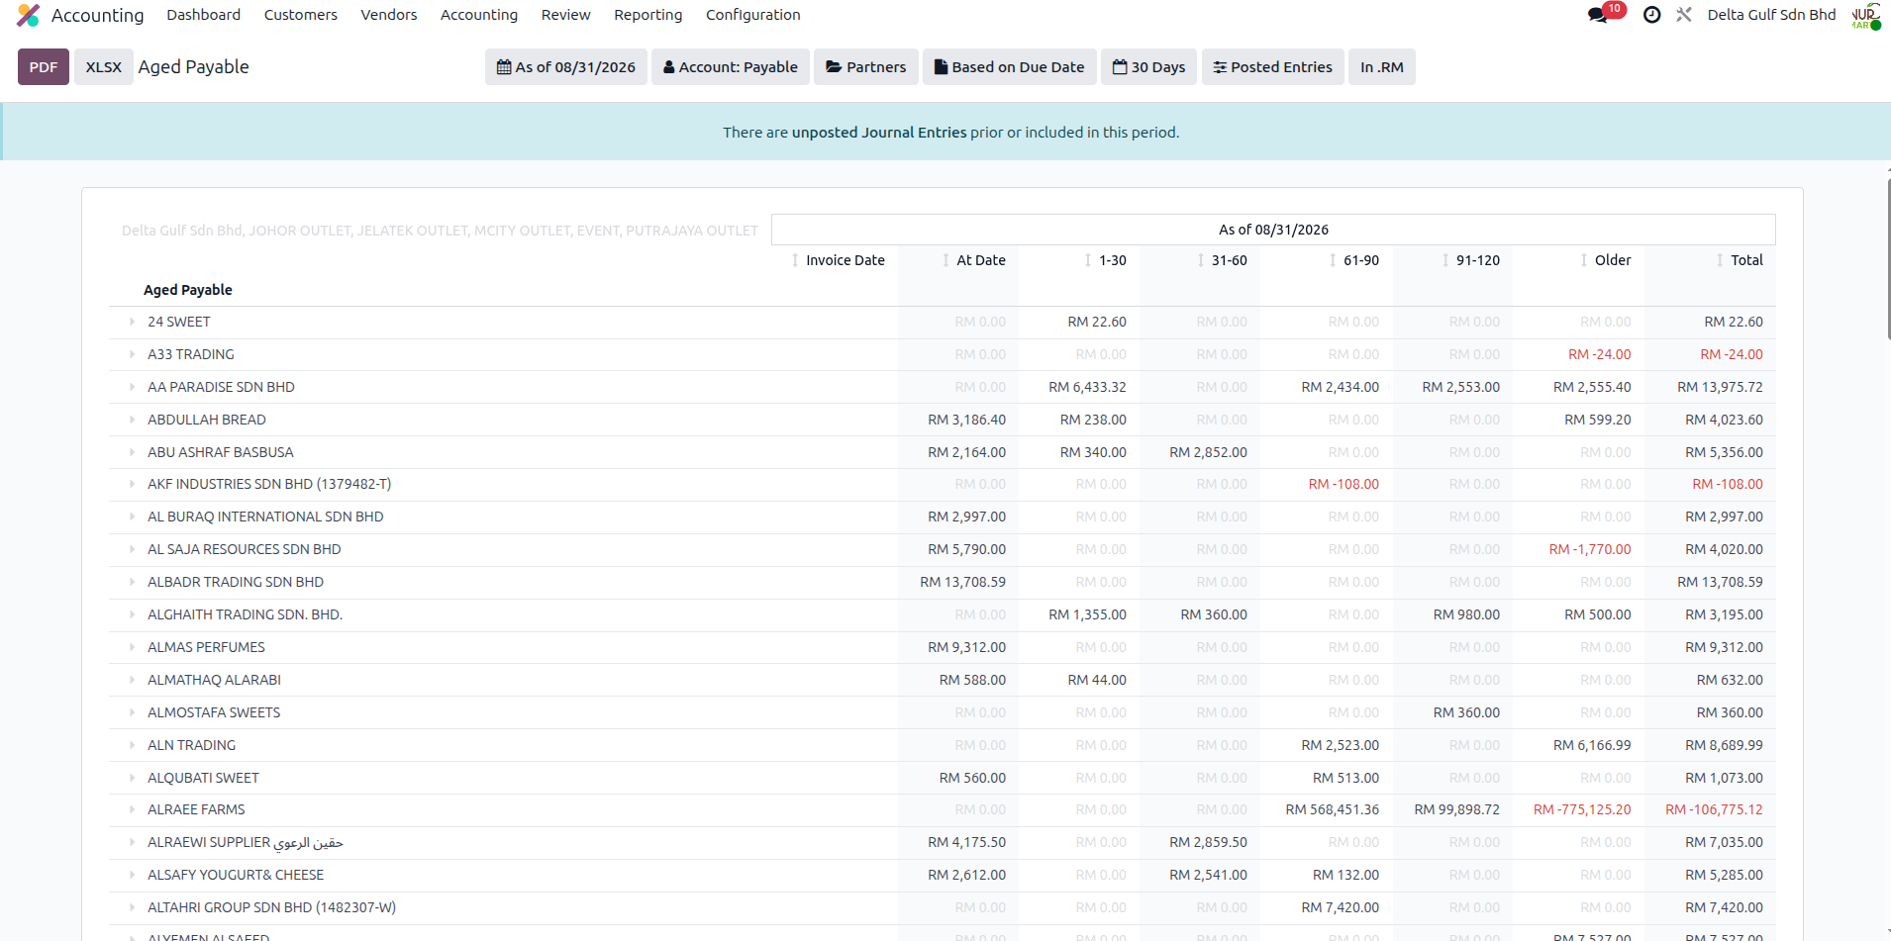Open the Partners filter
1891x941 pixels.
click(x=866, y=67)
